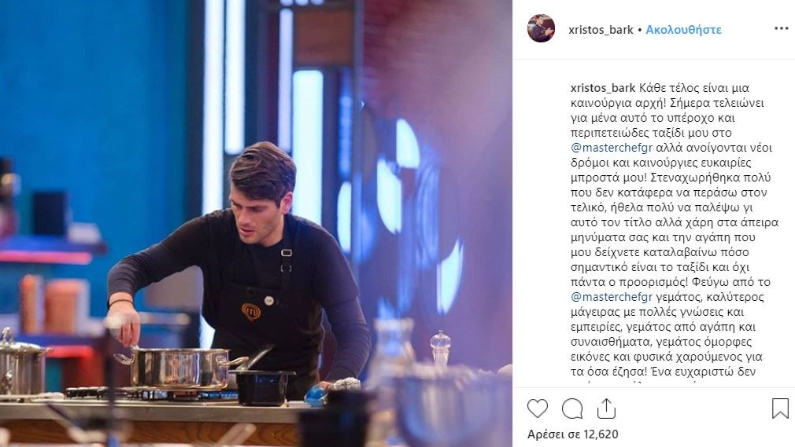Click the pepper grinder in the photo

click(440, 348)
